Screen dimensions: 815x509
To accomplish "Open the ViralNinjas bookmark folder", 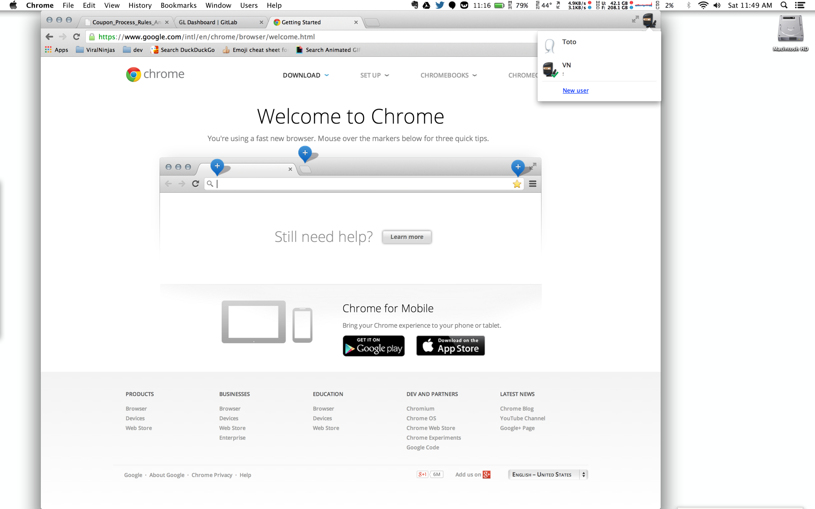I will (95, 50).
